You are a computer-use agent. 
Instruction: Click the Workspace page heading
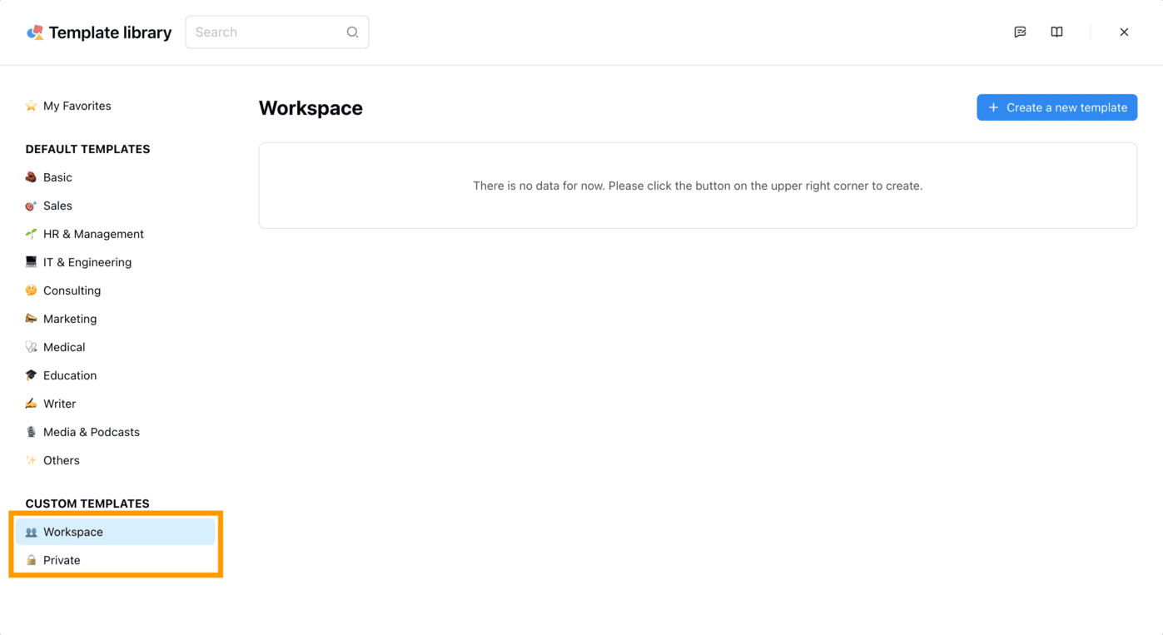pos(311,108)
